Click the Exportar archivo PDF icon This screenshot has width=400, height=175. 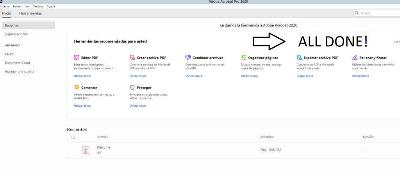pos(299,57)
